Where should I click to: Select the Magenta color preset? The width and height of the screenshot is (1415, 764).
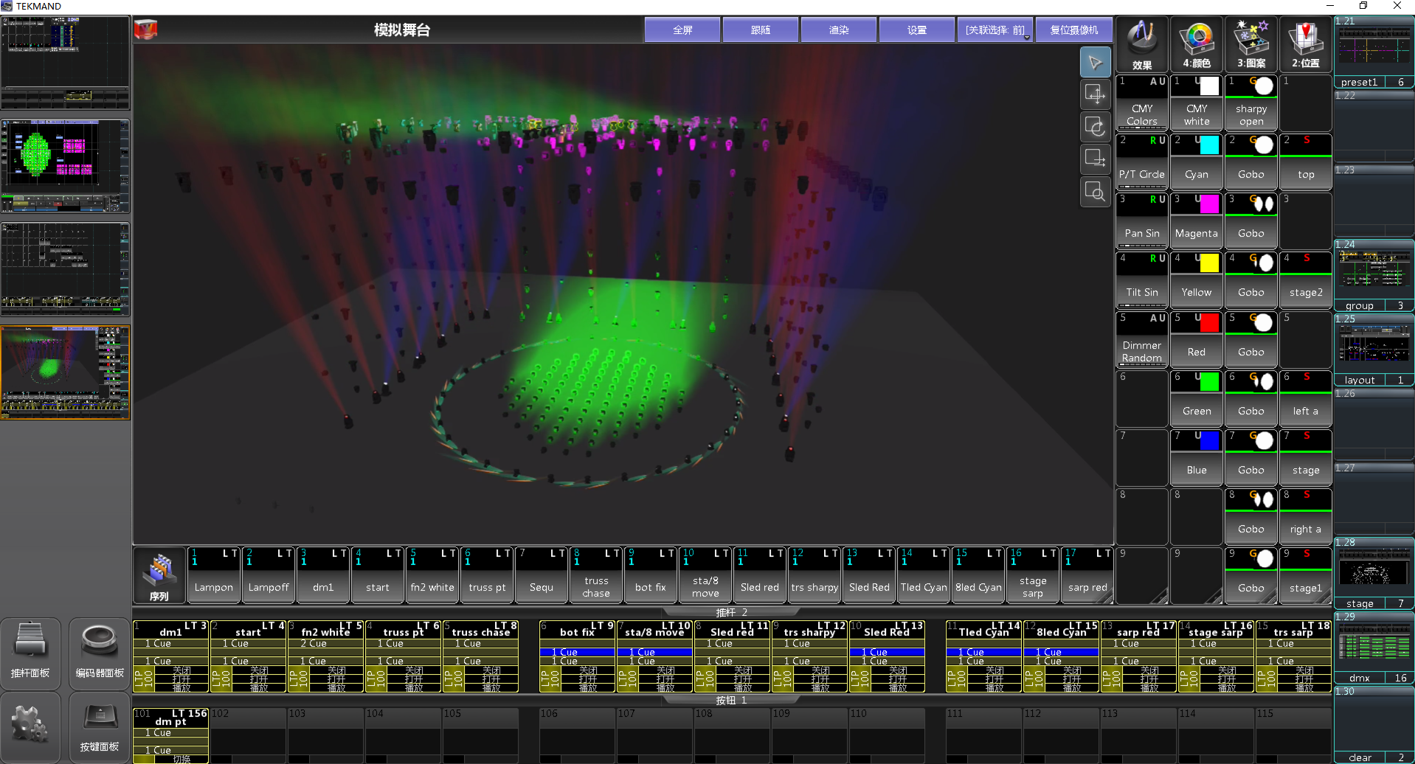1196,221
